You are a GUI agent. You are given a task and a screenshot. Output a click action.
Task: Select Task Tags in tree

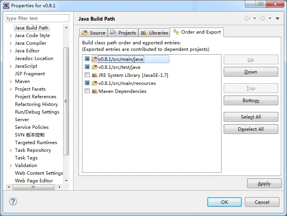point(26,158)
